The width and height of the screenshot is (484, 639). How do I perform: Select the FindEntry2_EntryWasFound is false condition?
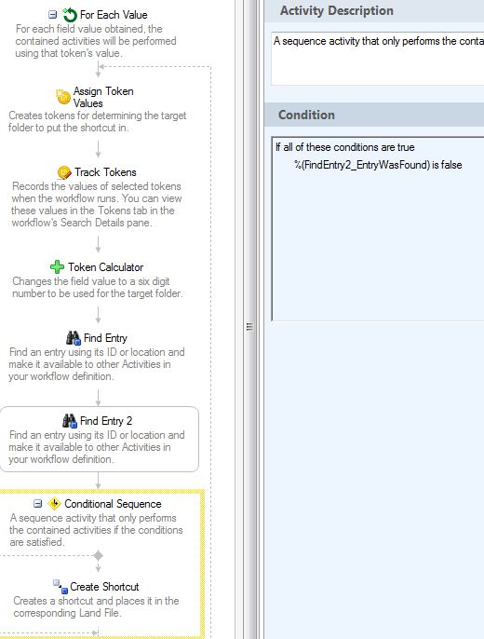click(x=378, y=165)
